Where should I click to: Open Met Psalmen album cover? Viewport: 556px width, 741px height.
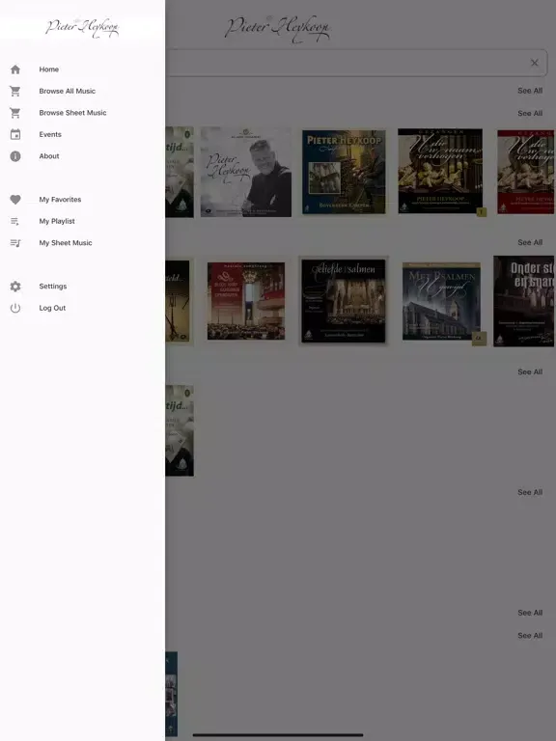coord(441,301)
